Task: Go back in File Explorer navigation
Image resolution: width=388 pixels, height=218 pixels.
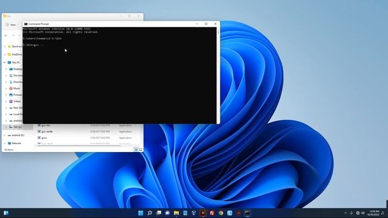Action: point(6,36)
